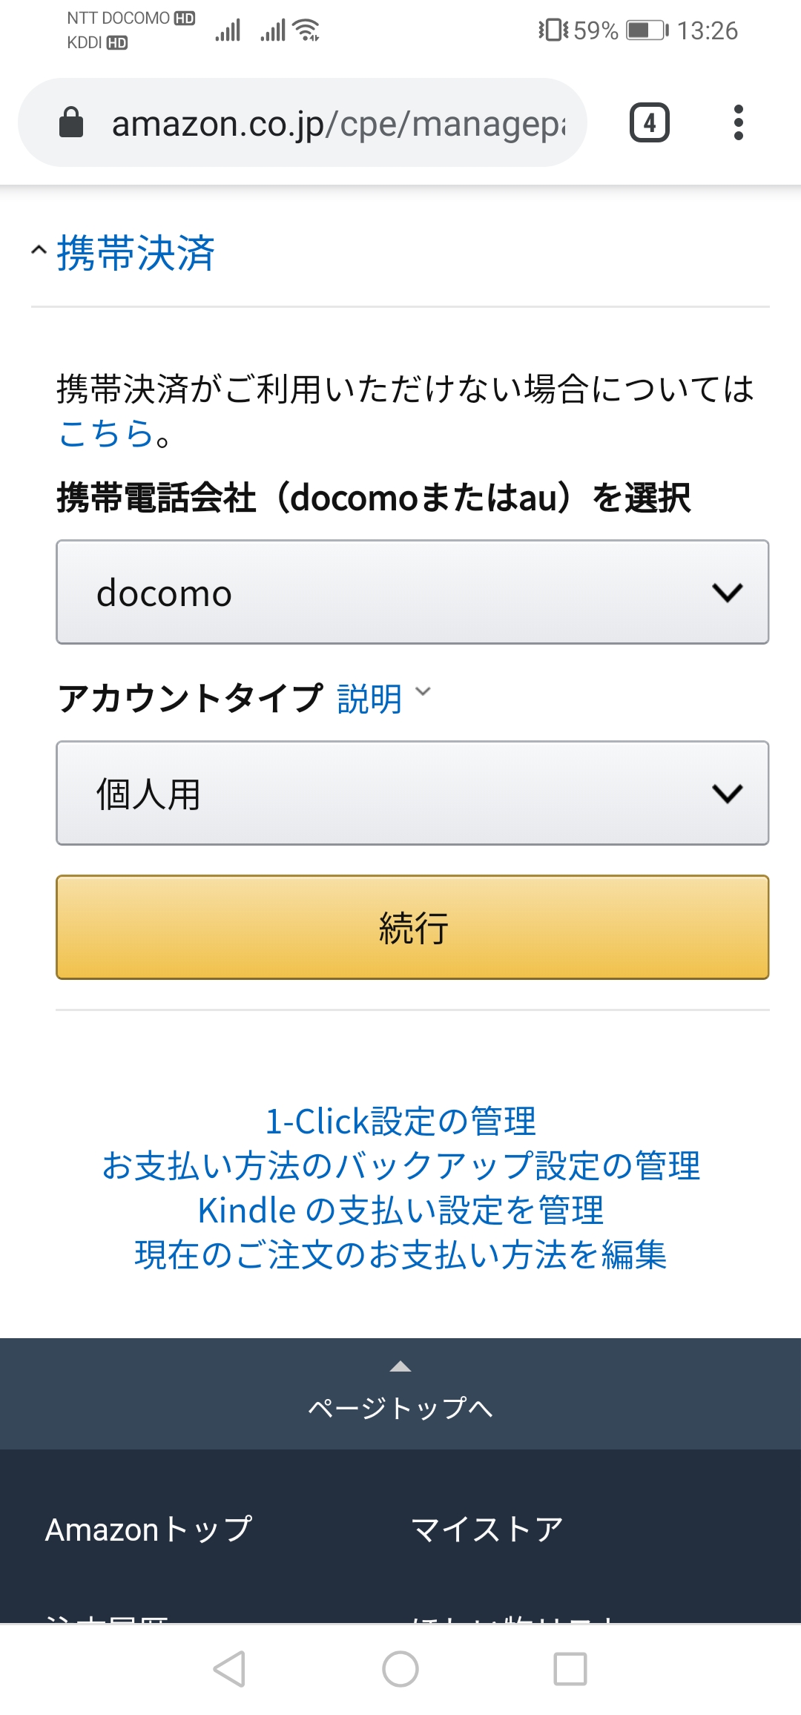Open 現在のご注文のお支払い方法を編集 link

(400, 1254)
